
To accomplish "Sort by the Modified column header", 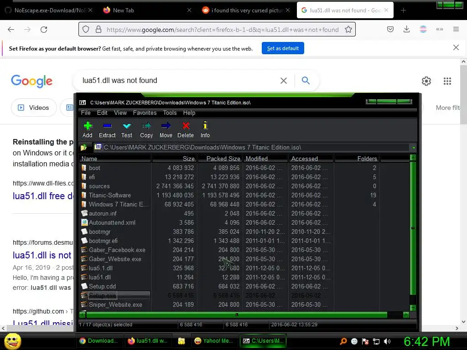I will pyautogui.click(x=266, y=159).
